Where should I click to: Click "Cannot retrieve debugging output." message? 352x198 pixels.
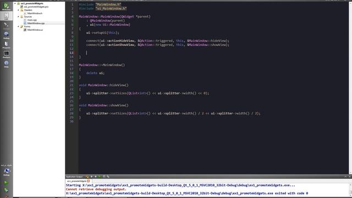[96, 189]
